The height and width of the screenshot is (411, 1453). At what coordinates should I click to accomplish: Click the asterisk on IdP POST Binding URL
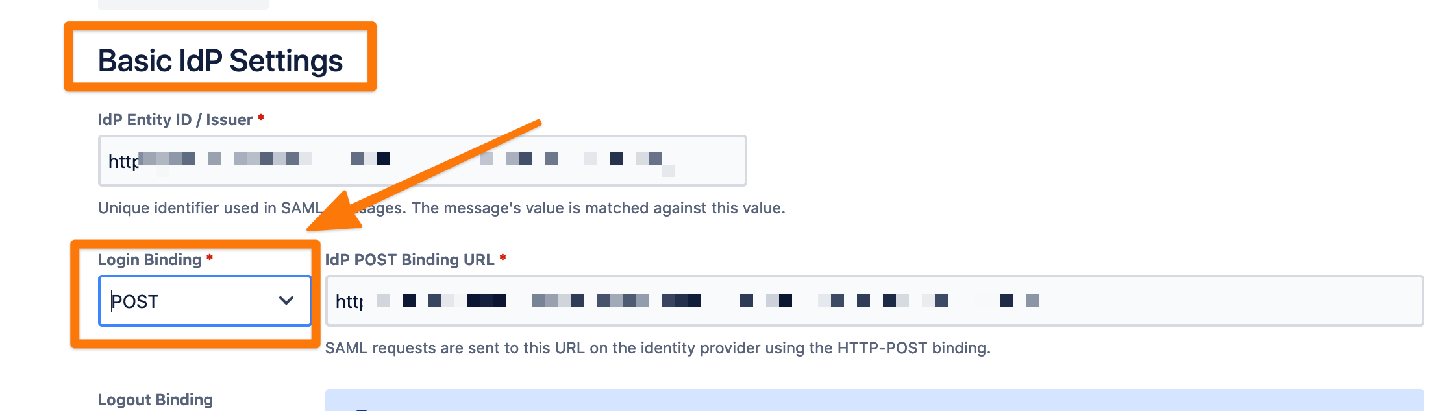(x=503, y=260)
